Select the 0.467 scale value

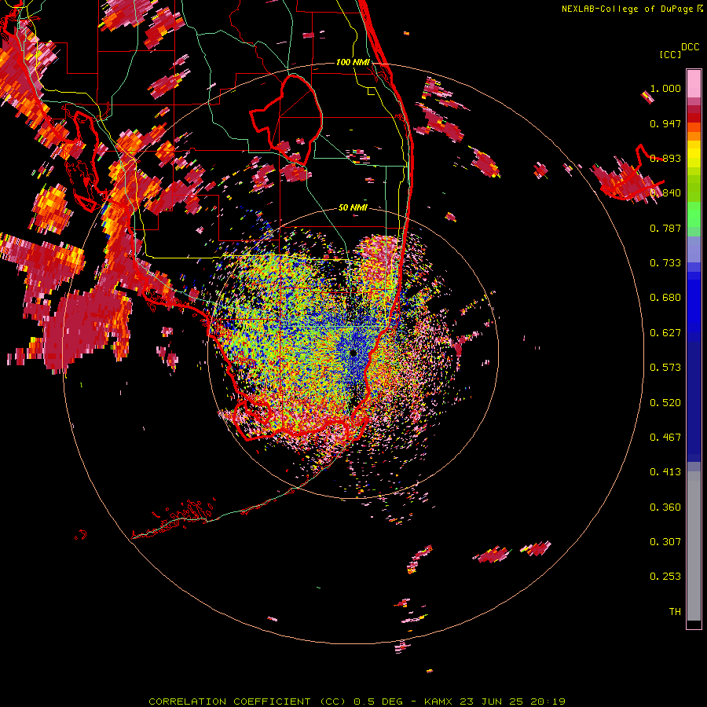[x=665, y=437]
